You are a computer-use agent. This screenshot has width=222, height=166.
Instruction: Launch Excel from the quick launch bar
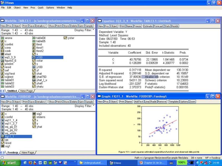(x=45, y=163)
